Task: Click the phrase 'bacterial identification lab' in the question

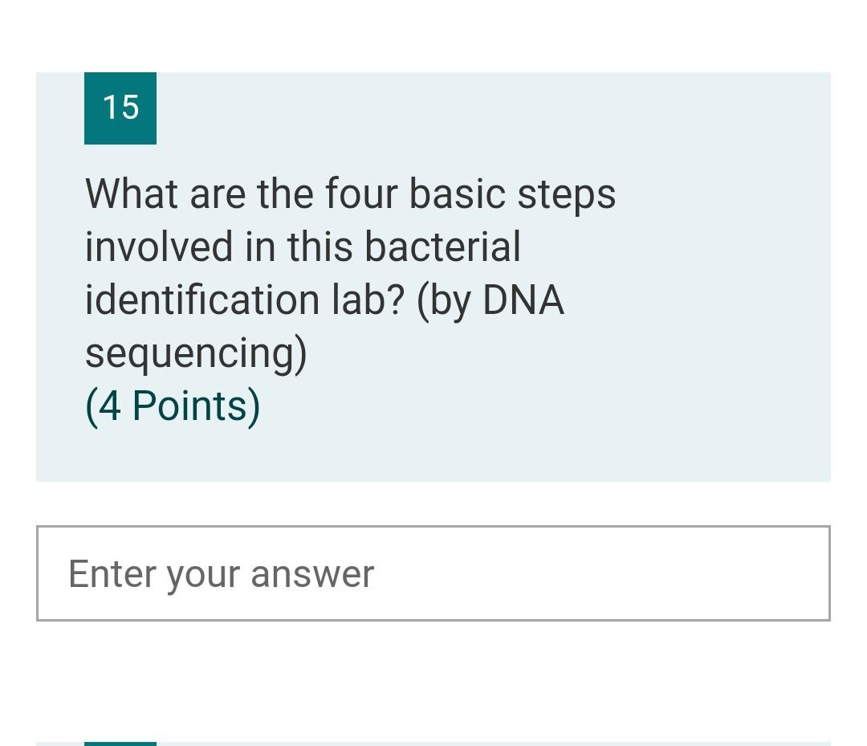Action: (321, 273)
